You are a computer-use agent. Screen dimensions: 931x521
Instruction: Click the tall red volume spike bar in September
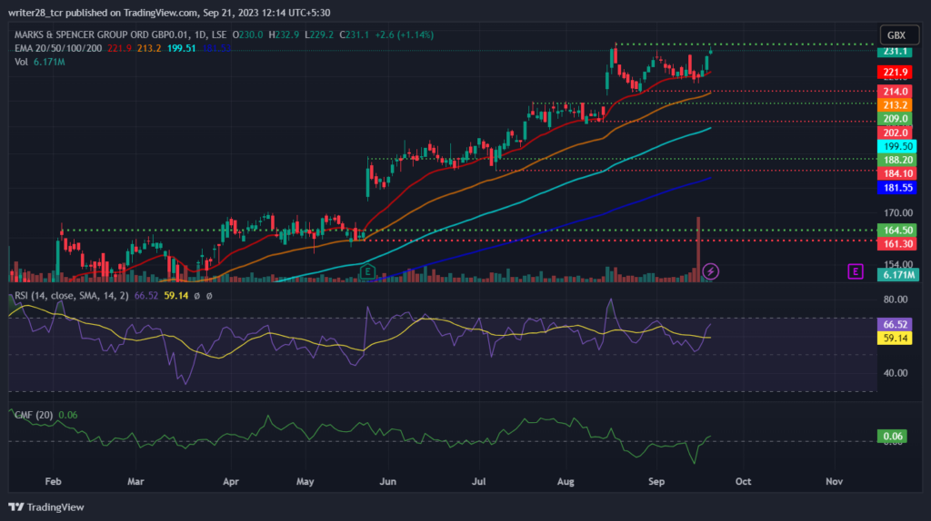pyautogui.click(x=698, y=248)
